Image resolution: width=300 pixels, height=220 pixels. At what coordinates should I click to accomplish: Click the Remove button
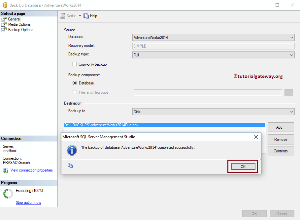pos(281,140)
